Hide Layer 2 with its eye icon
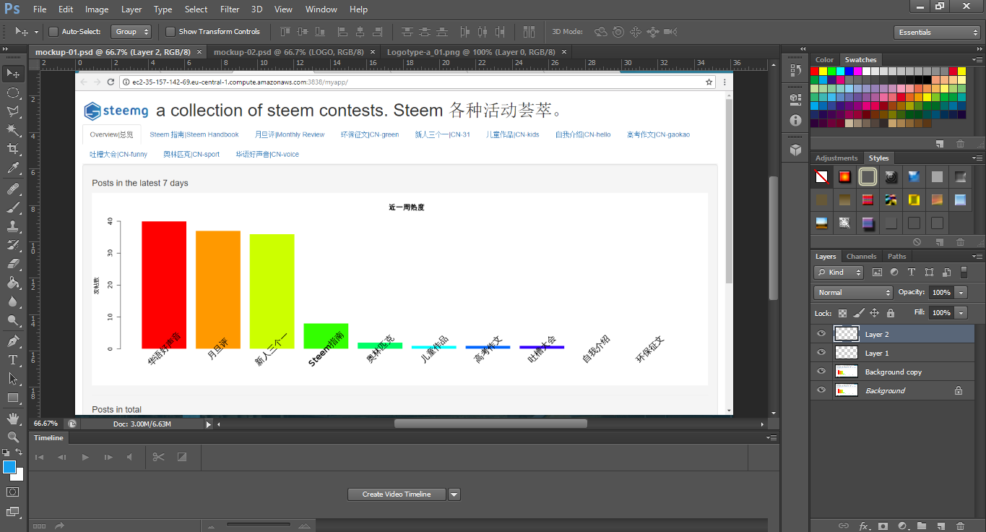Image resolution: width=986 pixels, height=532 pixels. tap(821, 334)
